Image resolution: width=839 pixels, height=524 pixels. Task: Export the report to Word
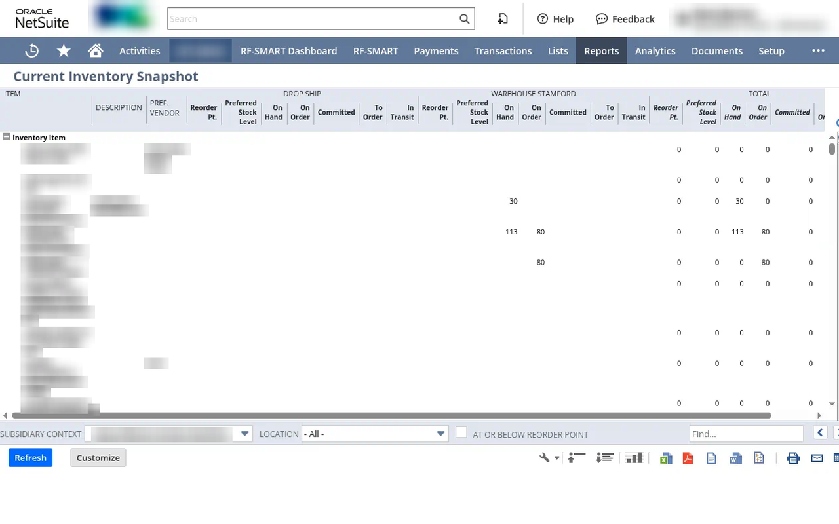click(x=735, y=458)
